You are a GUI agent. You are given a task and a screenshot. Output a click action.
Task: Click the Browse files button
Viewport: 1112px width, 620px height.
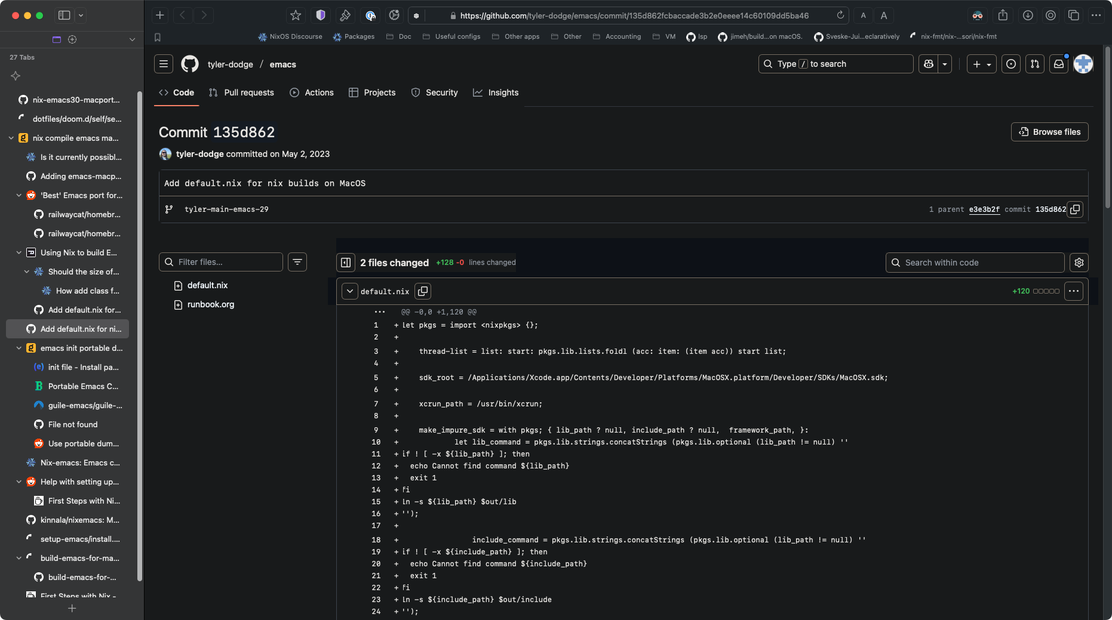(x=1049, y=132)
